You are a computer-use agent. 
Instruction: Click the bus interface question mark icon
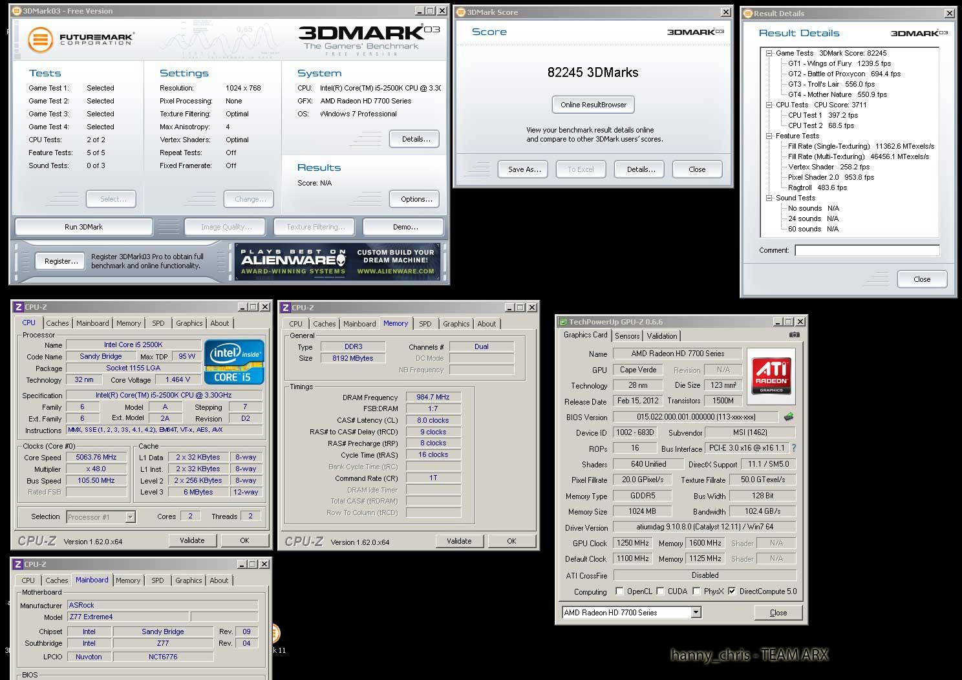793,448
